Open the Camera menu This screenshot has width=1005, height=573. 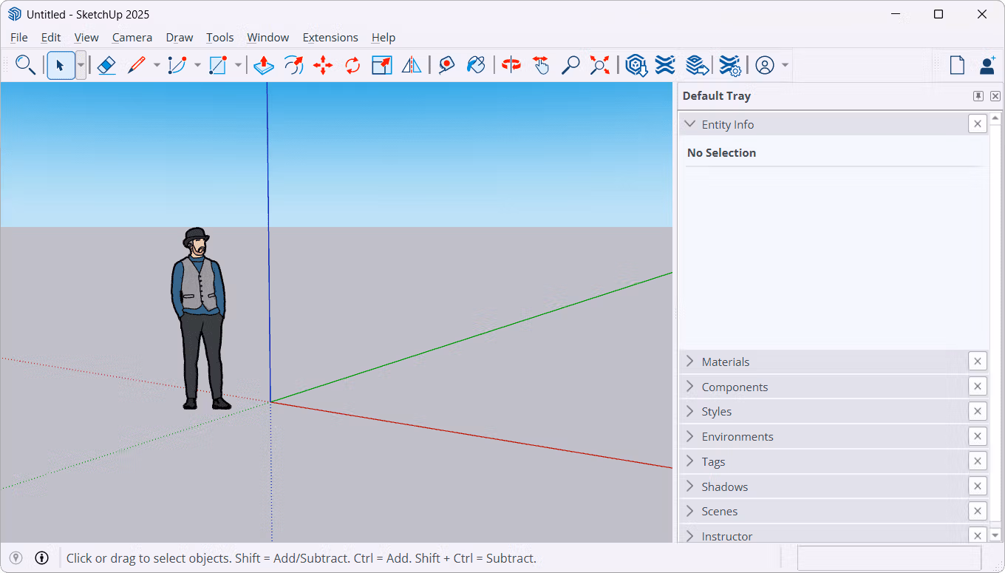(132, 37)
